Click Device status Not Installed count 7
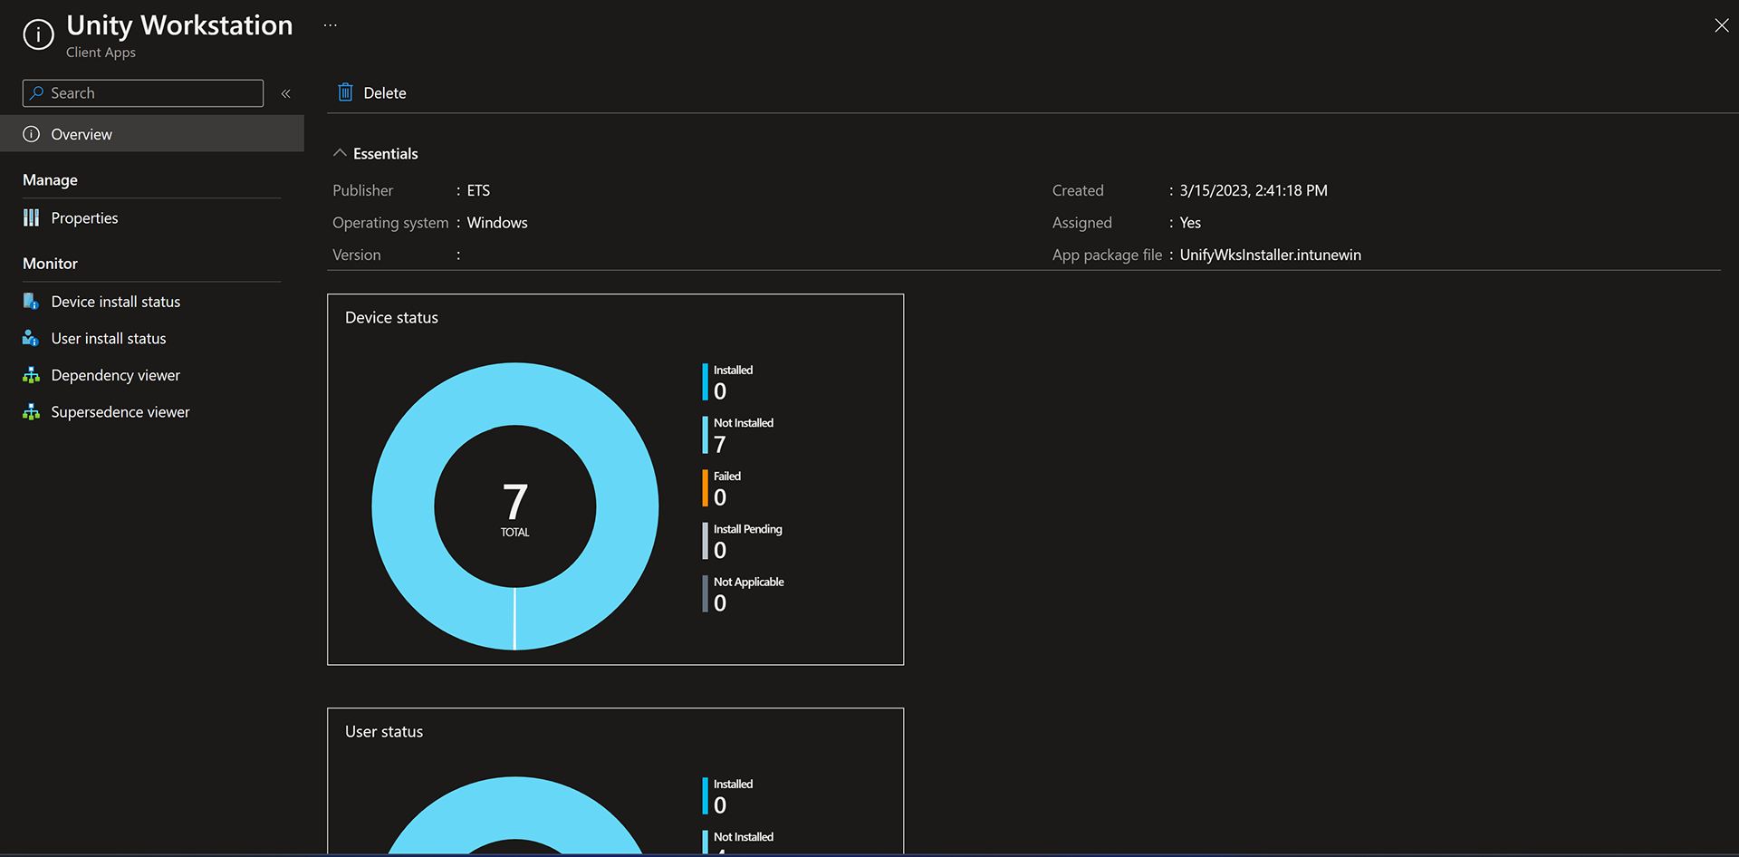 (720, 444)
